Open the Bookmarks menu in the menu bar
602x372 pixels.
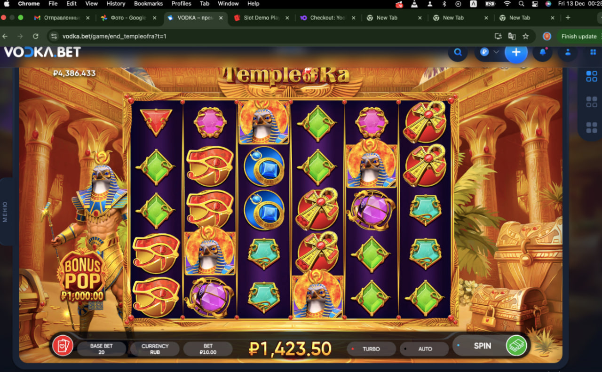[x=148, y=3]
